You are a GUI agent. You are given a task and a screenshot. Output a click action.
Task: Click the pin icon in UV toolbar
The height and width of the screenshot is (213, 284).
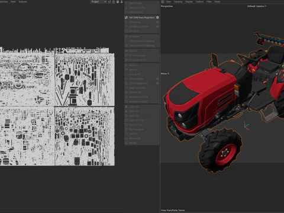click(122, 2)
